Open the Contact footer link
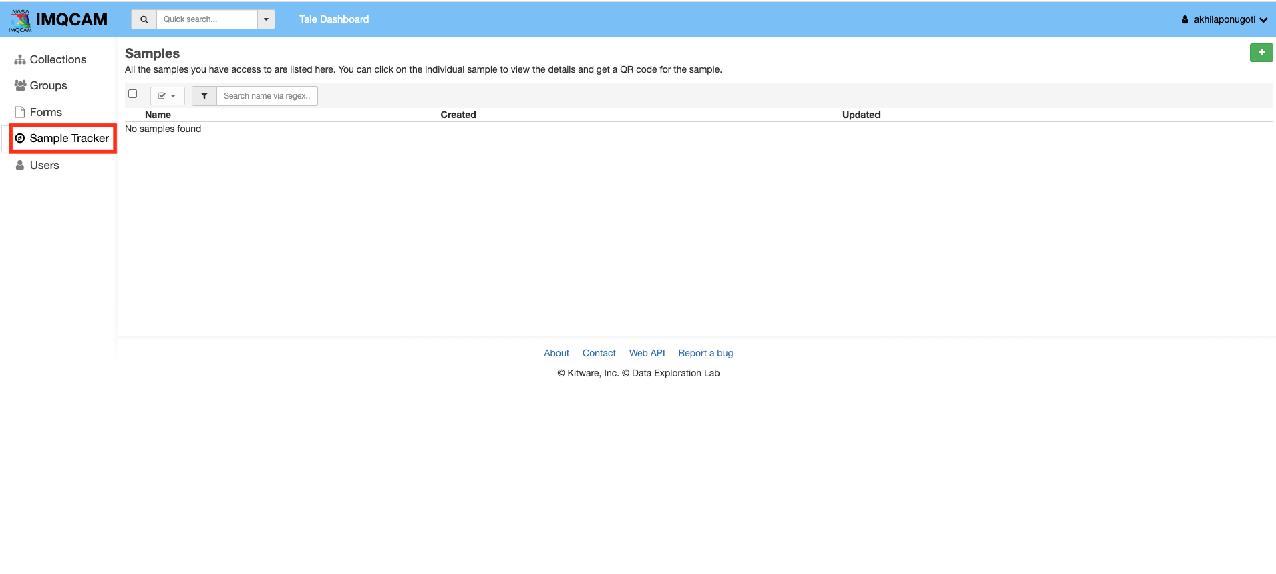The height and width of the screenshot is (574, 1276). click(599, 353)
